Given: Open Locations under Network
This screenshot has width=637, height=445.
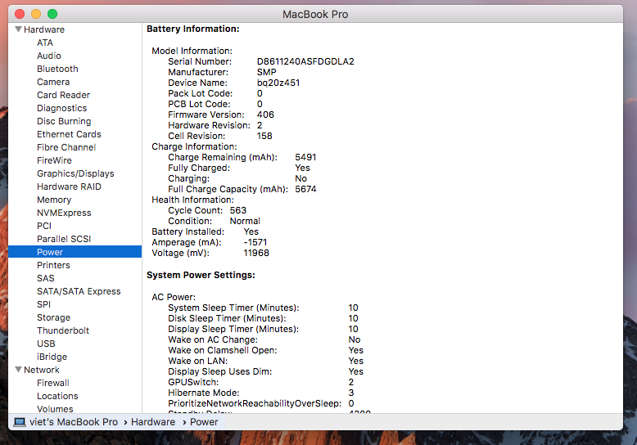Looking at the screenshot, I should point(57,396).
